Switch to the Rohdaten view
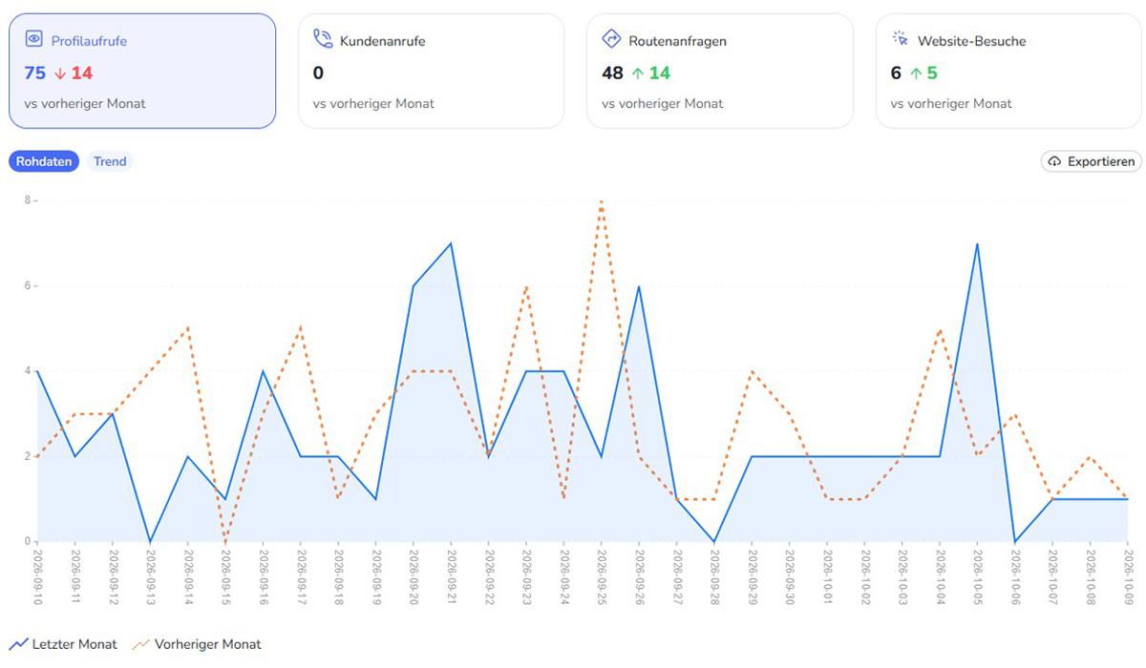The width and height of the screenshot is (1146, 668). tap(44, 161)
